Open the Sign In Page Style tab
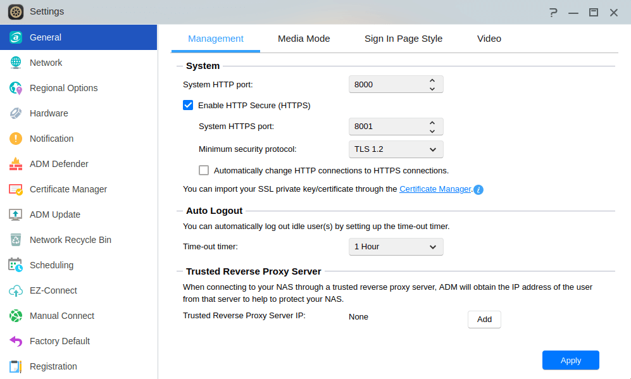 click(x=403, y=39)
